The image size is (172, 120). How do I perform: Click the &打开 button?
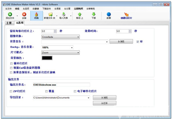105,103
